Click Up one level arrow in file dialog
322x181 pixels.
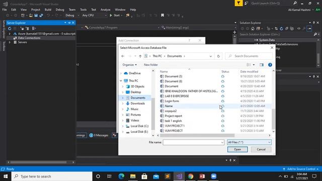click(x=140, y=56)
